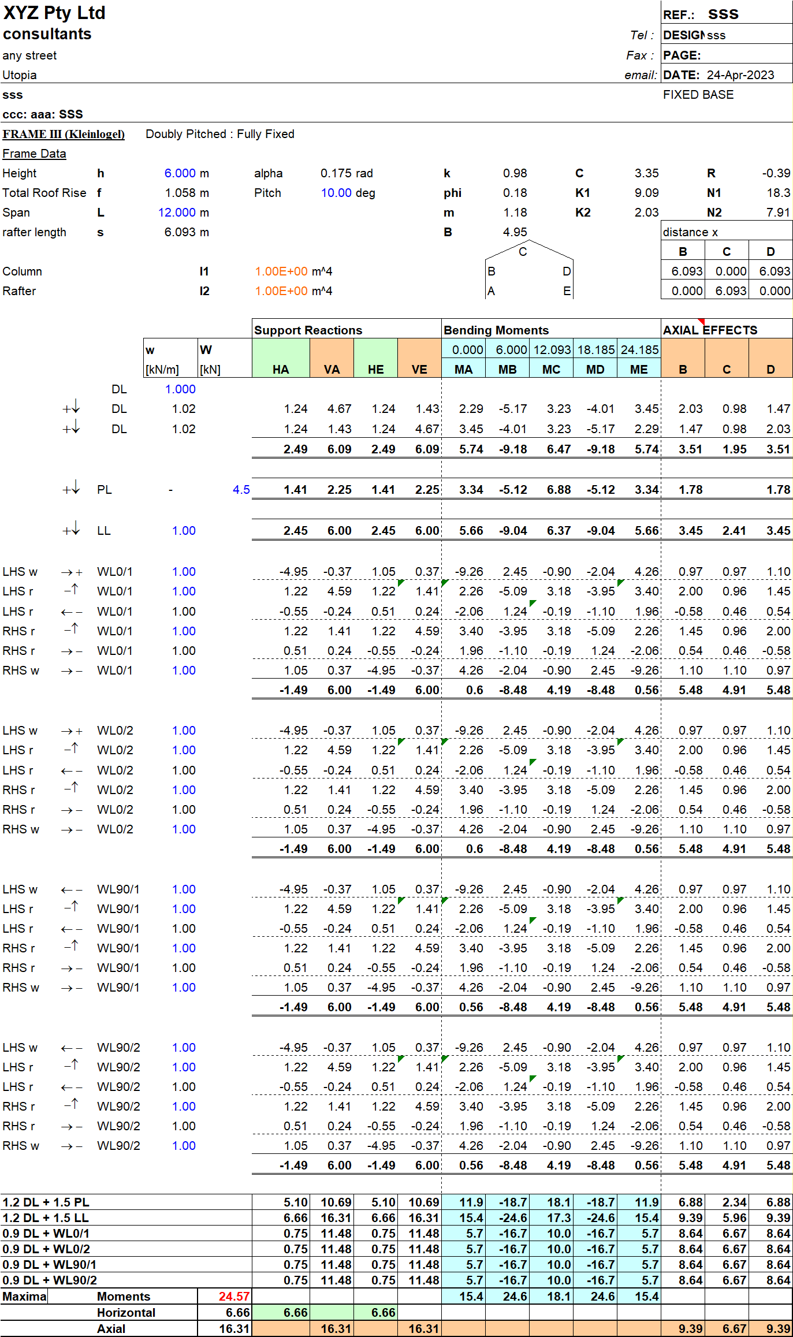Click apex label C in frame diagram
Viewport: 793px width, 1337px height.
pyautogui.click(x=523, y=252)
